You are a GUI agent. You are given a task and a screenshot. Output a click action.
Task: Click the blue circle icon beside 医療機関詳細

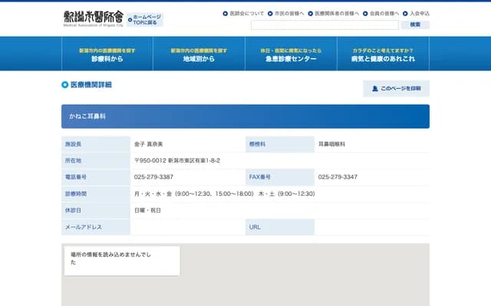[x=65, y=85]
